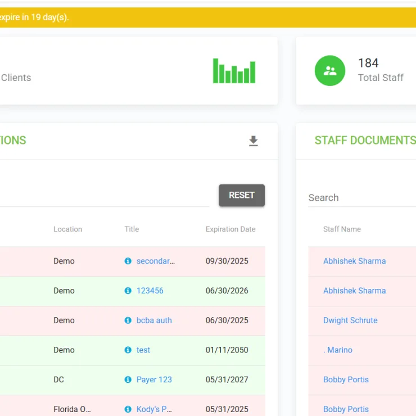Image resolution: width=416 pixels, height=416 pixels.
Task: Show info icon beside 123456
Action: click(128, 291)
